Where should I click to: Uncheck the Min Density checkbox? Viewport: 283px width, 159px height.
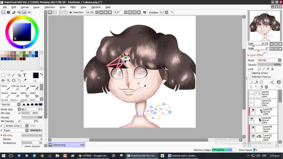pyautogui.click(x=19, y=121)
